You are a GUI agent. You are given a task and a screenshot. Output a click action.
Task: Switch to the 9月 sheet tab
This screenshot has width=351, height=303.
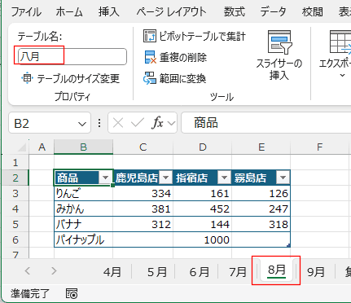(x=316, y=272)
